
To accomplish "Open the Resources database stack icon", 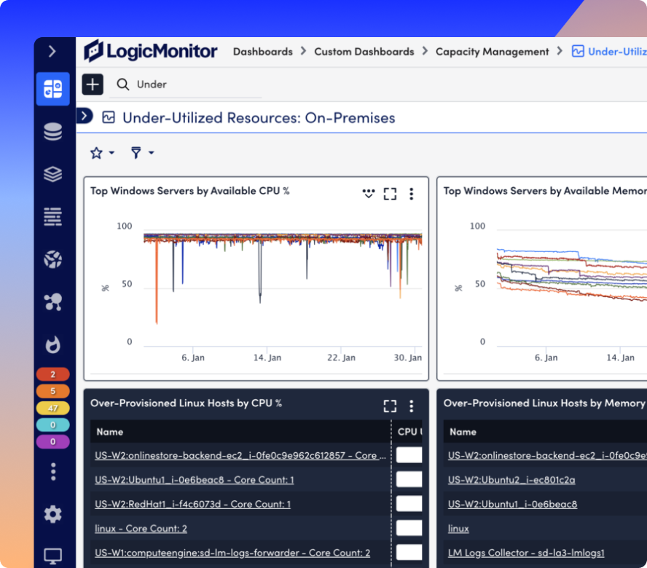I will [x=52, y=132].
